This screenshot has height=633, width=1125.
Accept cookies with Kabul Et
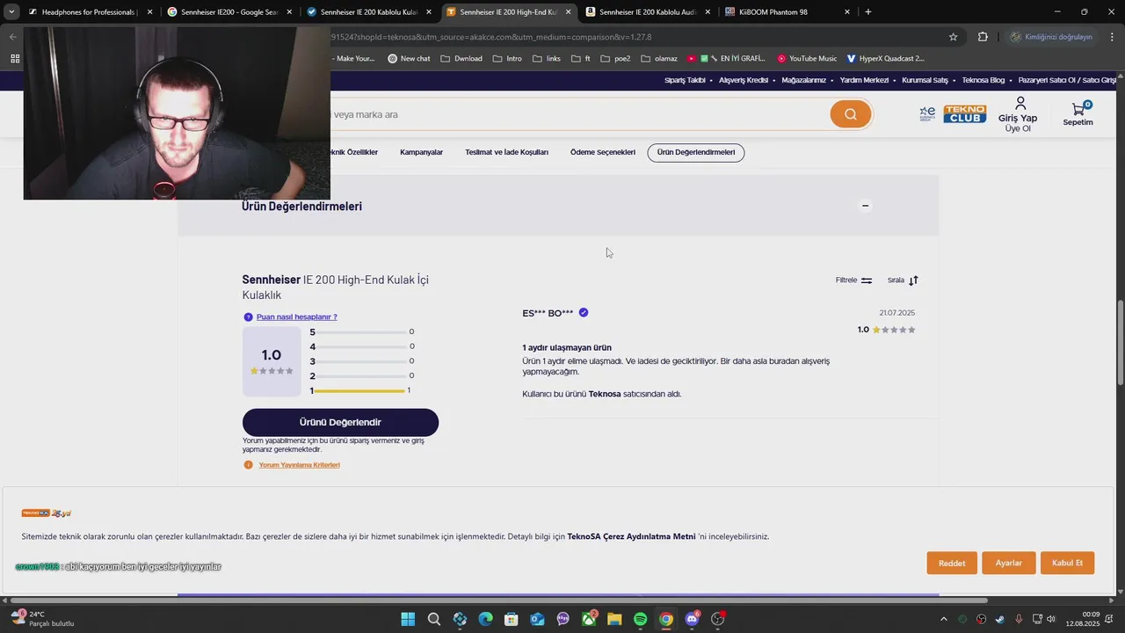tap(1067, 564)
